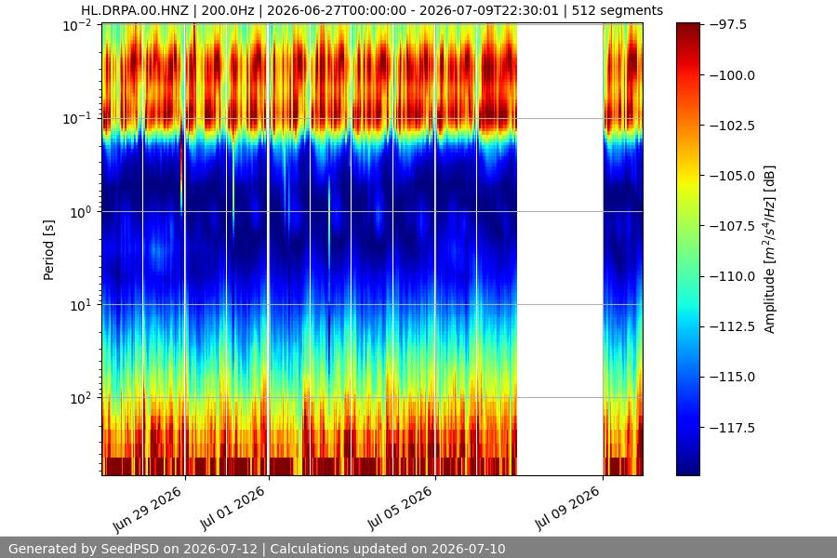
Task: Click the -100.0 colorbar tick value
Action: [733, 75]
